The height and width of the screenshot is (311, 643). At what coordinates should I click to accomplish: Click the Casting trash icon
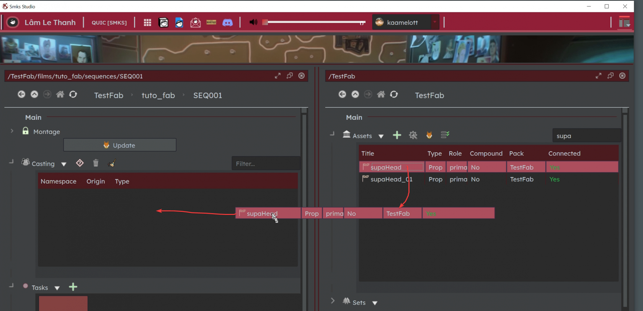96,163
